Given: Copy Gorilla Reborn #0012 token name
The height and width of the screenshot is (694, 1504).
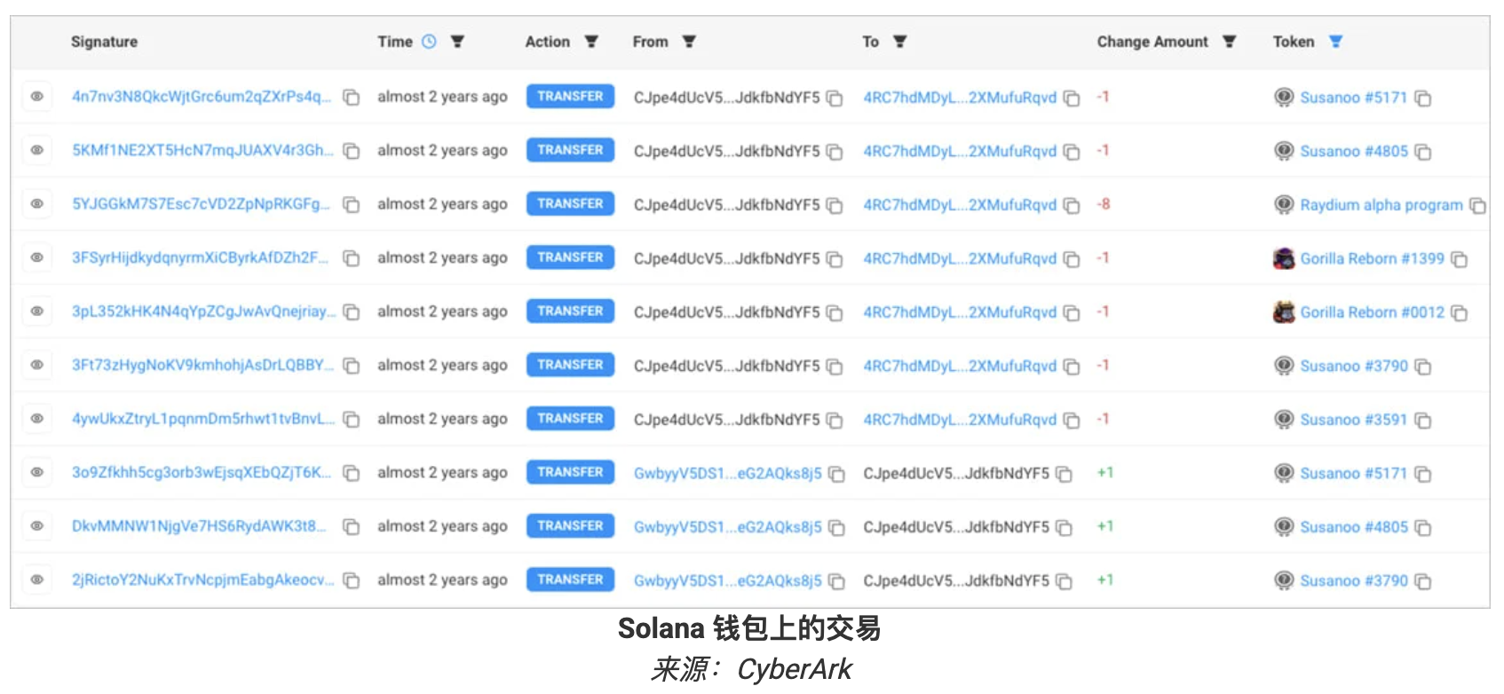Looking at the screenshot, I should point(1460,313).
